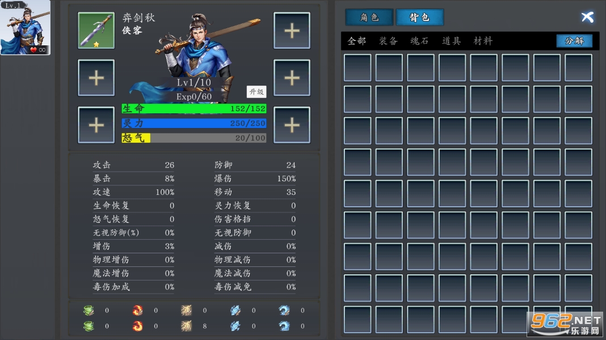Switch to the 背包 tab
This screenshot has width=606, height=340.
pyautogui.click(x=420, y=18)
